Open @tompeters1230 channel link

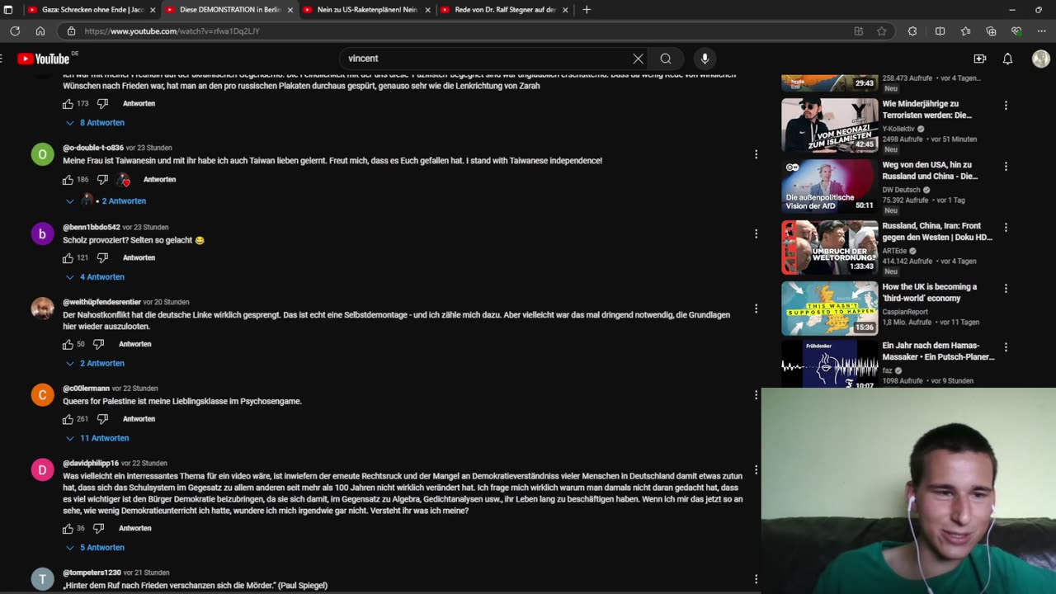pyautogui.click(x=92, y=573)
